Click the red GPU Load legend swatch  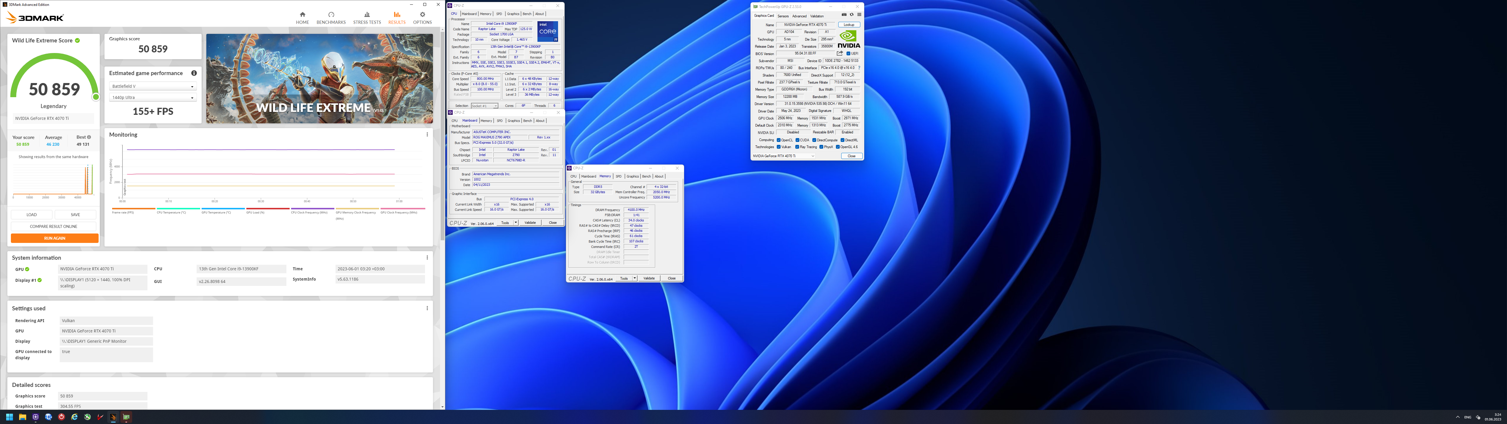(x=268, y=208)
